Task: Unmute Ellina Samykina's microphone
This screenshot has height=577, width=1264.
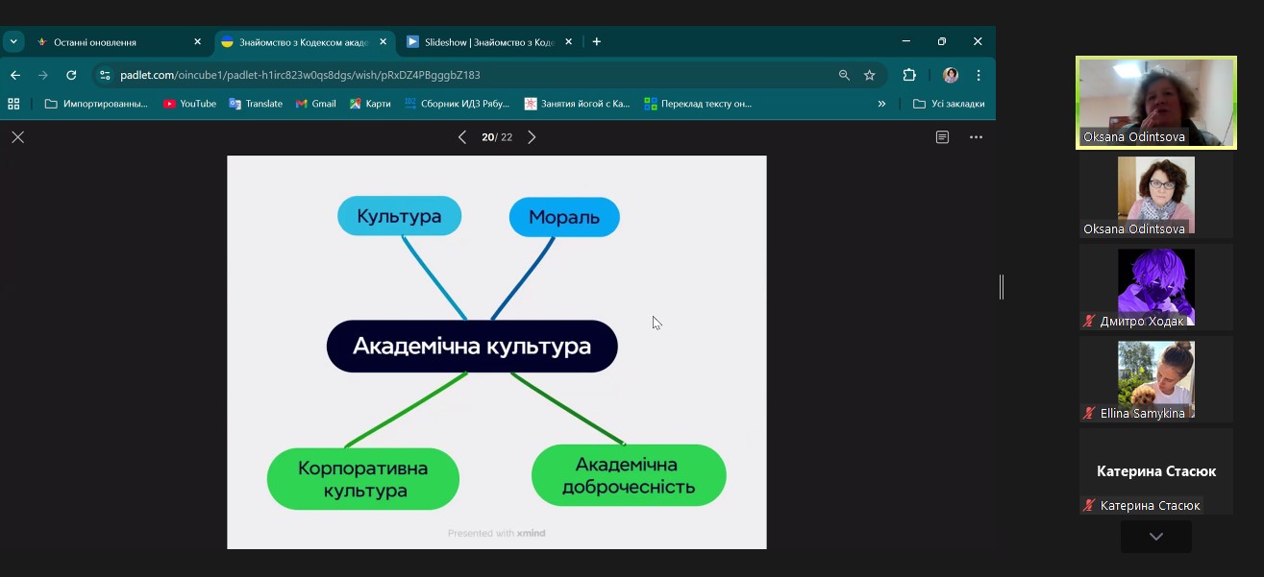Action: pos(1087,413)
